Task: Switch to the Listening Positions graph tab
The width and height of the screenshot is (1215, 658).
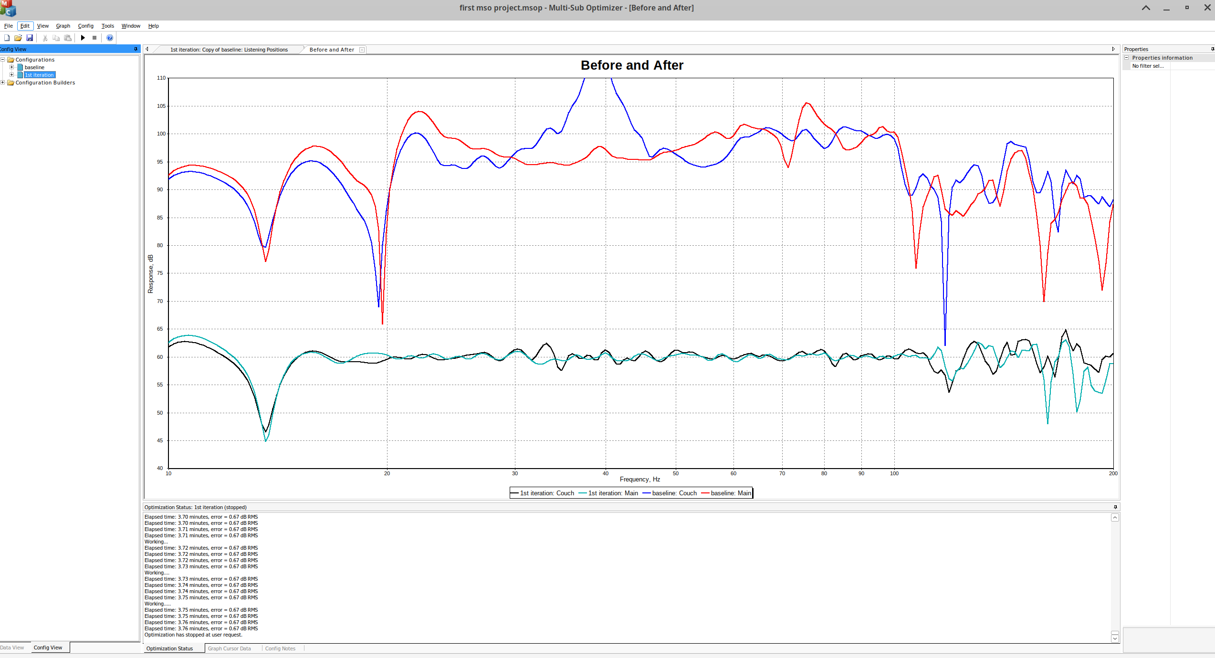Action: (229, 50)
